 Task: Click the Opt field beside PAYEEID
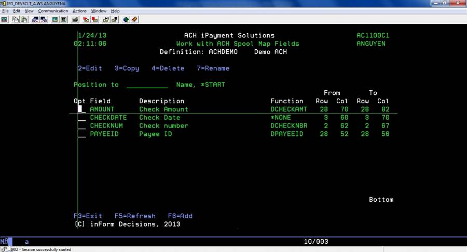coord(81,134)
